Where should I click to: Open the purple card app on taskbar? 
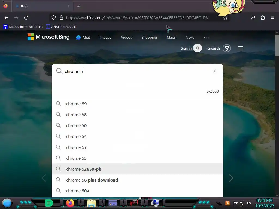tap(113, 203)
